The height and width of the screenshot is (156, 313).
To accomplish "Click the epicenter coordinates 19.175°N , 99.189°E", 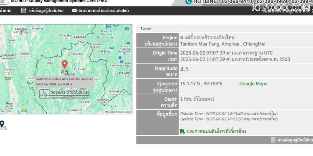I will point(201,84).
